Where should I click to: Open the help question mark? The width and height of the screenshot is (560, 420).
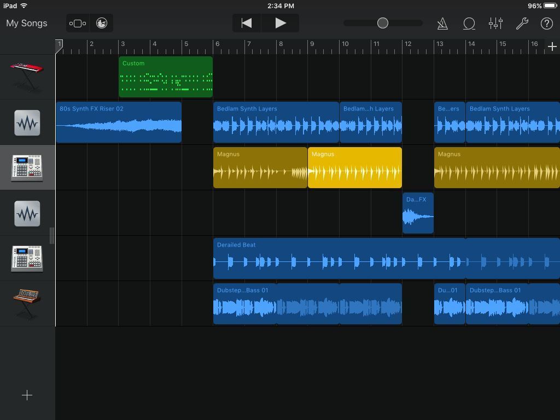(x=546, y=24)
